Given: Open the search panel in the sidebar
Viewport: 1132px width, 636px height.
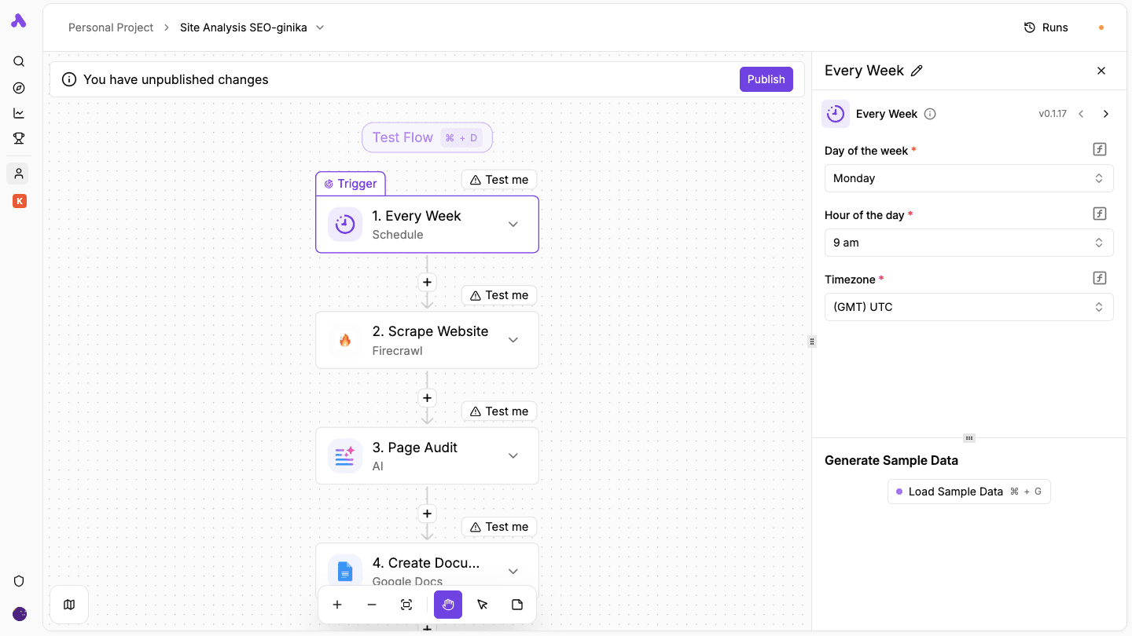Looking at the screenshot, I should click(19, 61).
